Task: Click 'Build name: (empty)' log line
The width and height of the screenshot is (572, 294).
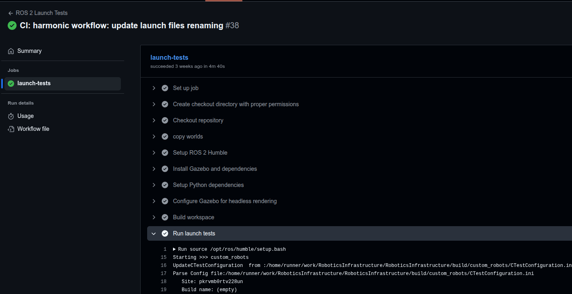Action: click(x=209, y=290)
